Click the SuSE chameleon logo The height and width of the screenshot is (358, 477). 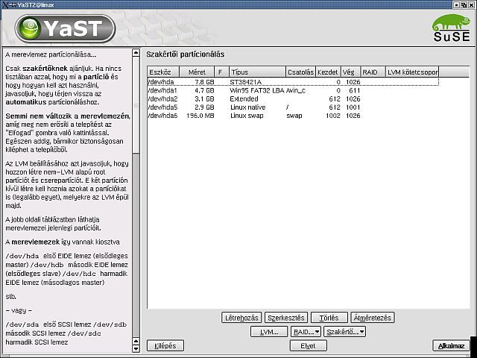452,28
